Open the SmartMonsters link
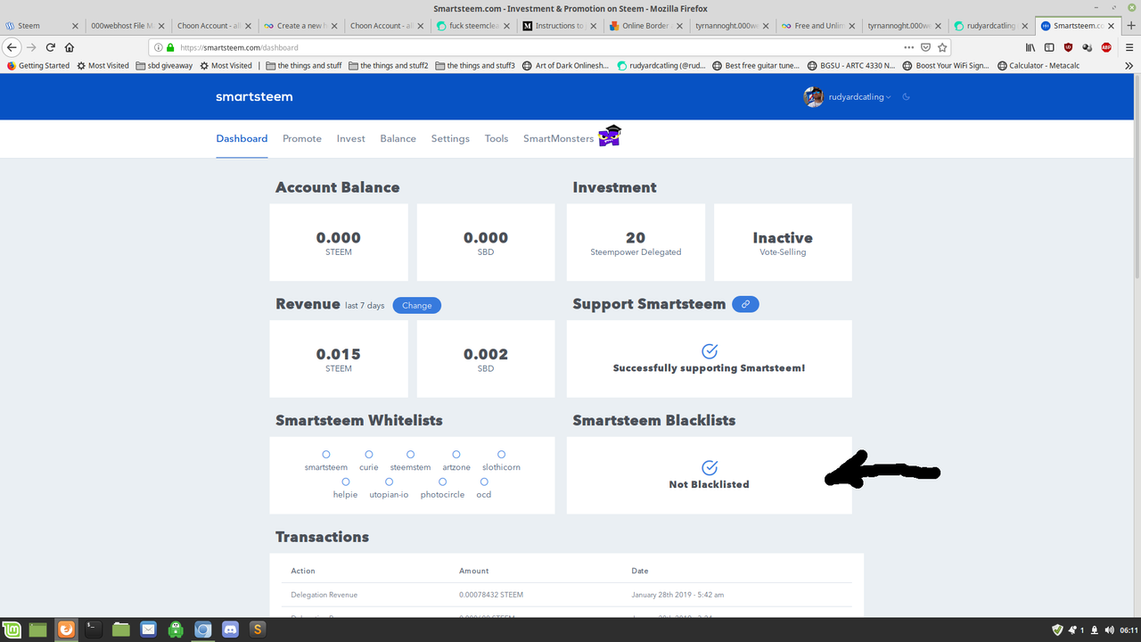This screenshot has height=642, width=1141. 558,138
